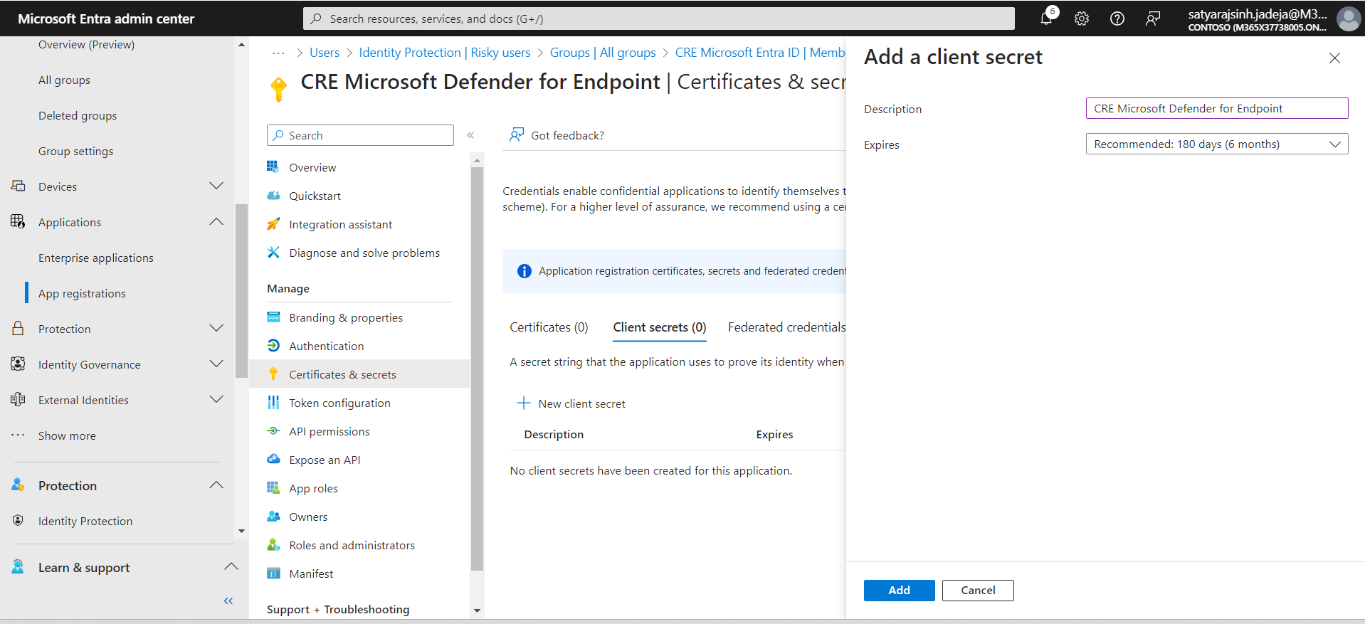1365x624 pixels.
Task: Click the help question mark icon
Action: click(x=1117, y=18)
